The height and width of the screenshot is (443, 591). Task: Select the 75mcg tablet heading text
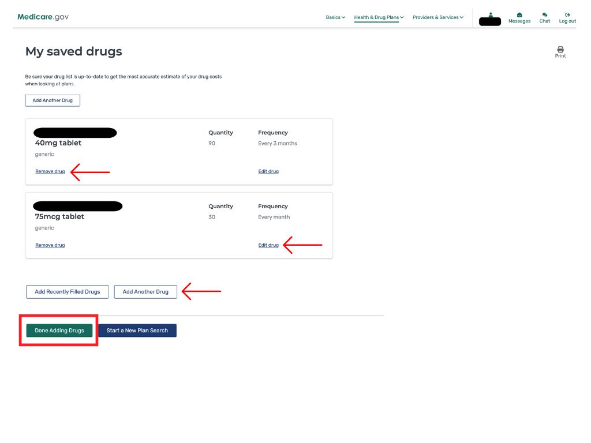pos(59,217)
